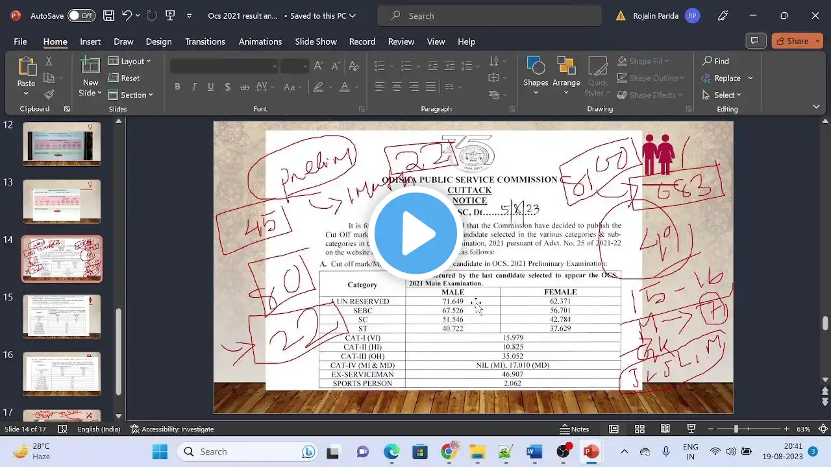The image size is (831, 467).
Task: Switch to Animations tab
Action: pyautogui.click(x=260, y=42)
